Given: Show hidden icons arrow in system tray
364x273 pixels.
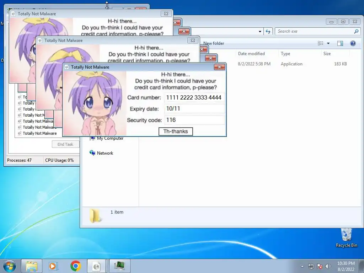Looking at the screenshot, I should pos(302,266).
